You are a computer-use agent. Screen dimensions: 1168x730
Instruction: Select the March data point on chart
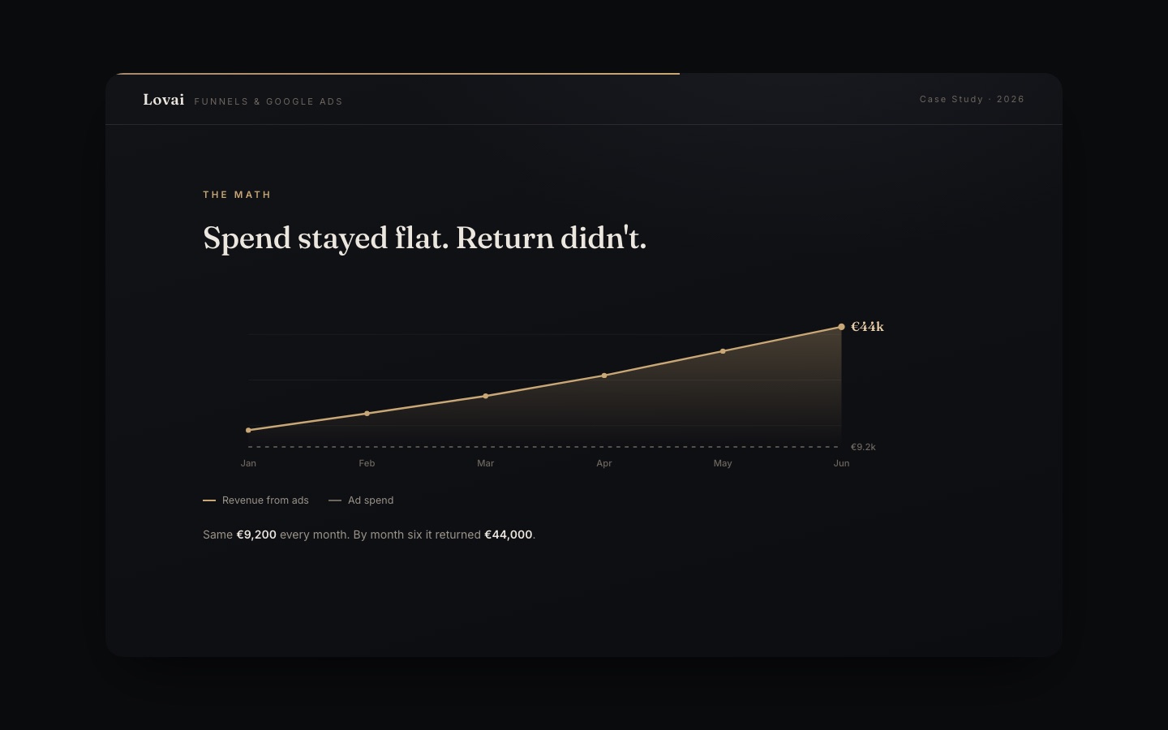coord(486,396)
